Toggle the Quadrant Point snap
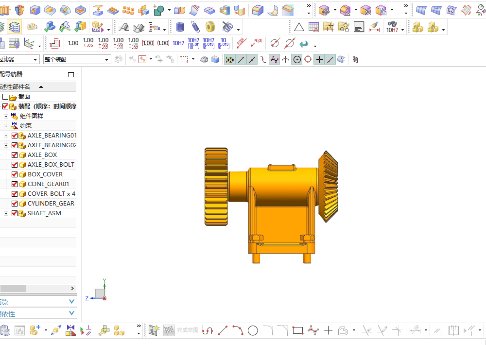This screenshot has width=486, height=345. pos(308,59)
